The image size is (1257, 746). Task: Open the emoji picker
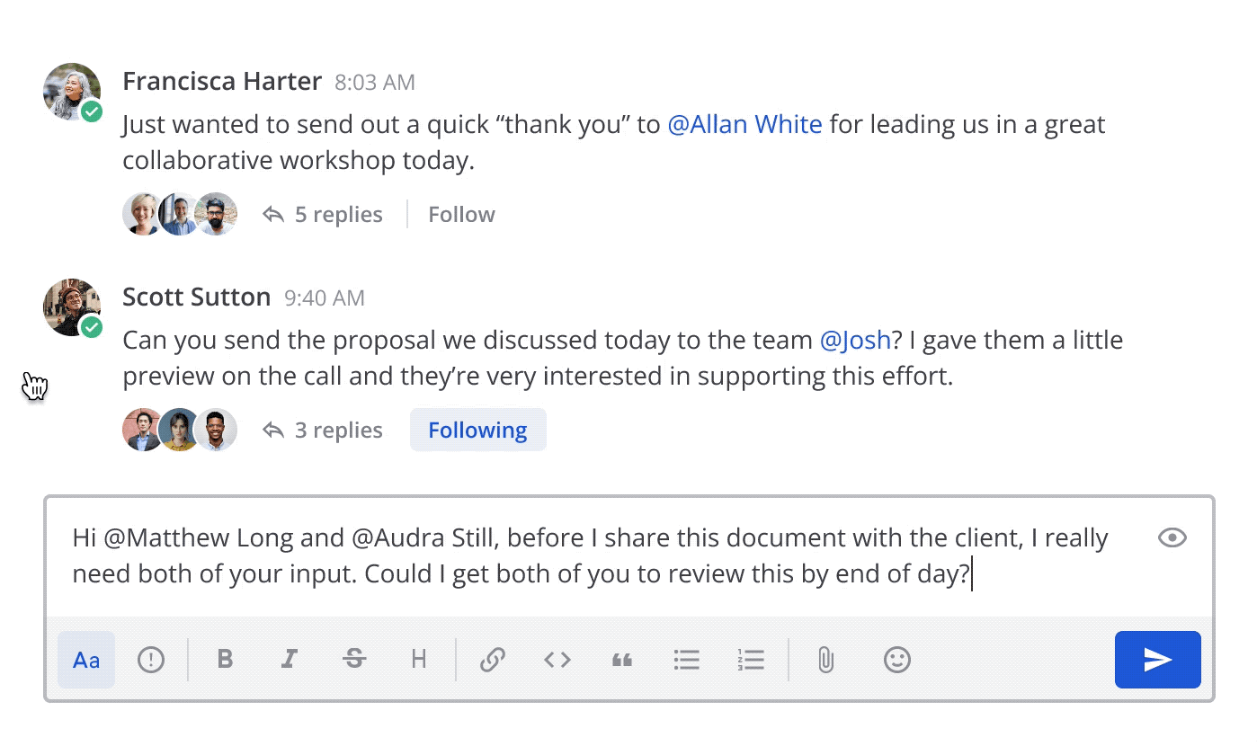(896, 660)
